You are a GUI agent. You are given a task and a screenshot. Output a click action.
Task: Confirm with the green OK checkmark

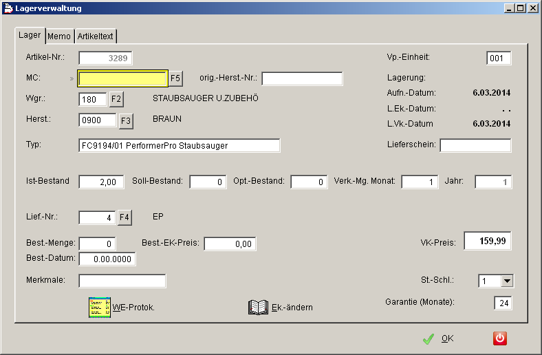429,338
